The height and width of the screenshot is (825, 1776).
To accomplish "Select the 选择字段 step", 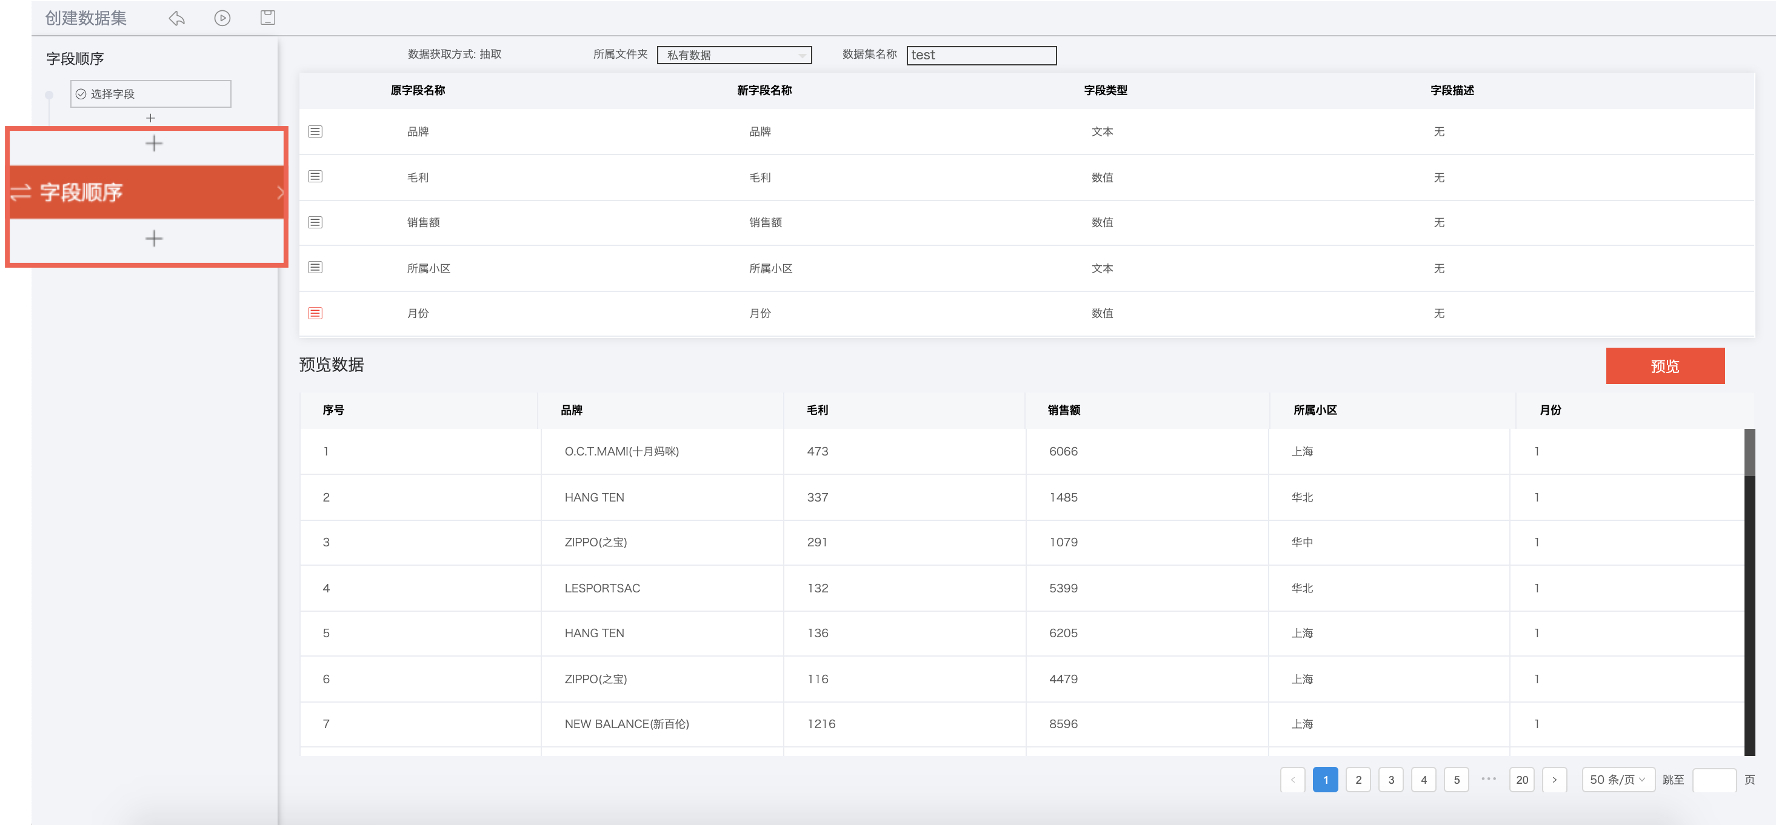I will [x=150, y=94].
